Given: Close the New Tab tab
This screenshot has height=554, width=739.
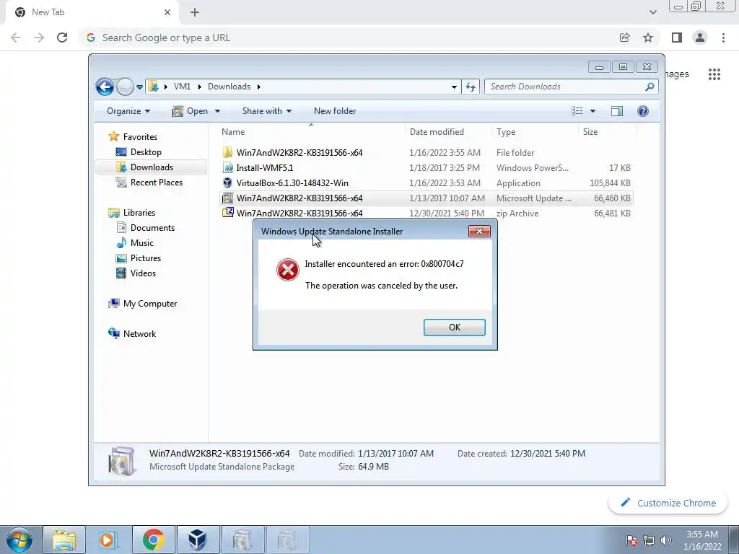Looking at the screenshot, I should (167, 12).
